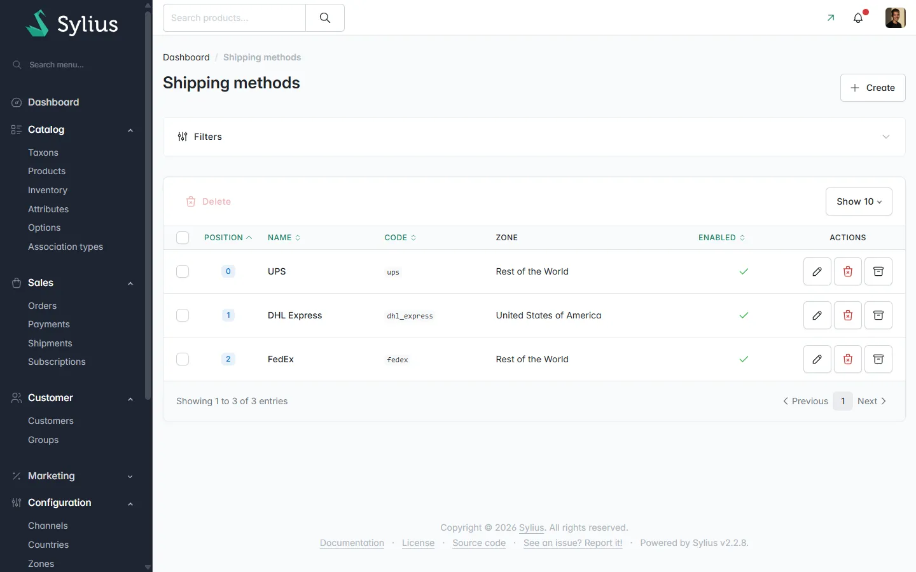Open Orders in the sidebar

coord(42,306)
